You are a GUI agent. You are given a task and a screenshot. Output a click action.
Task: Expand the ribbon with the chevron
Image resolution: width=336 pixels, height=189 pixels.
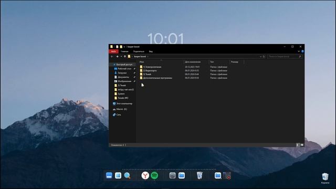(x=299, y=51)
